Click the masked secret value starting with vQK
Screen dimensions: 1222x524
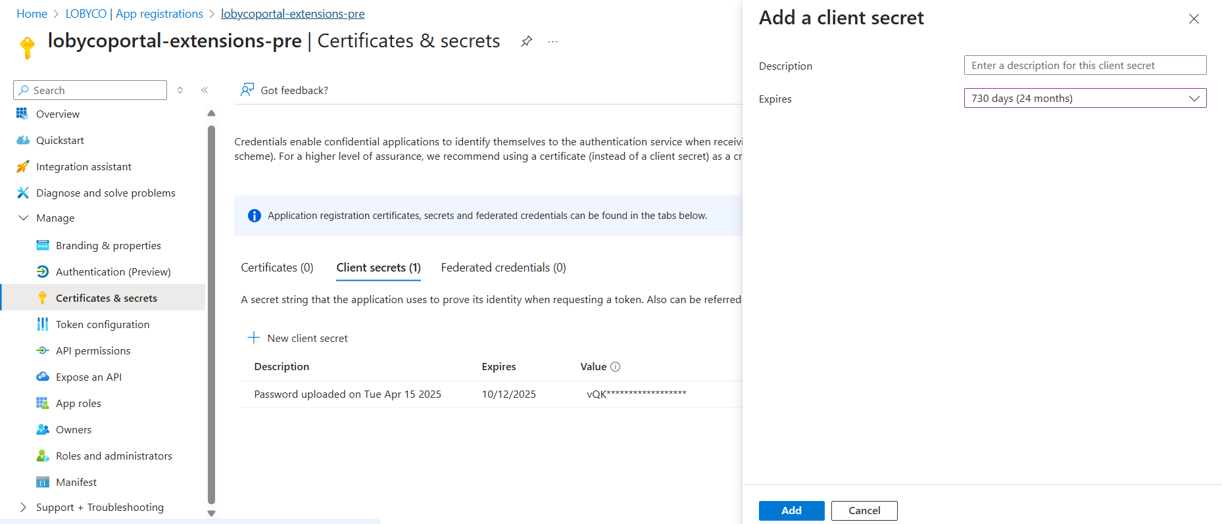[637, 394]
